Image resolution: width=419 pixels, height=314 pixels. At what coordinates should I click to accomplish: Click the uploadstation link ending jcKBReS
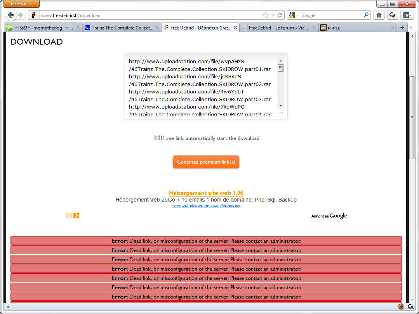click(x=185, y=77)
